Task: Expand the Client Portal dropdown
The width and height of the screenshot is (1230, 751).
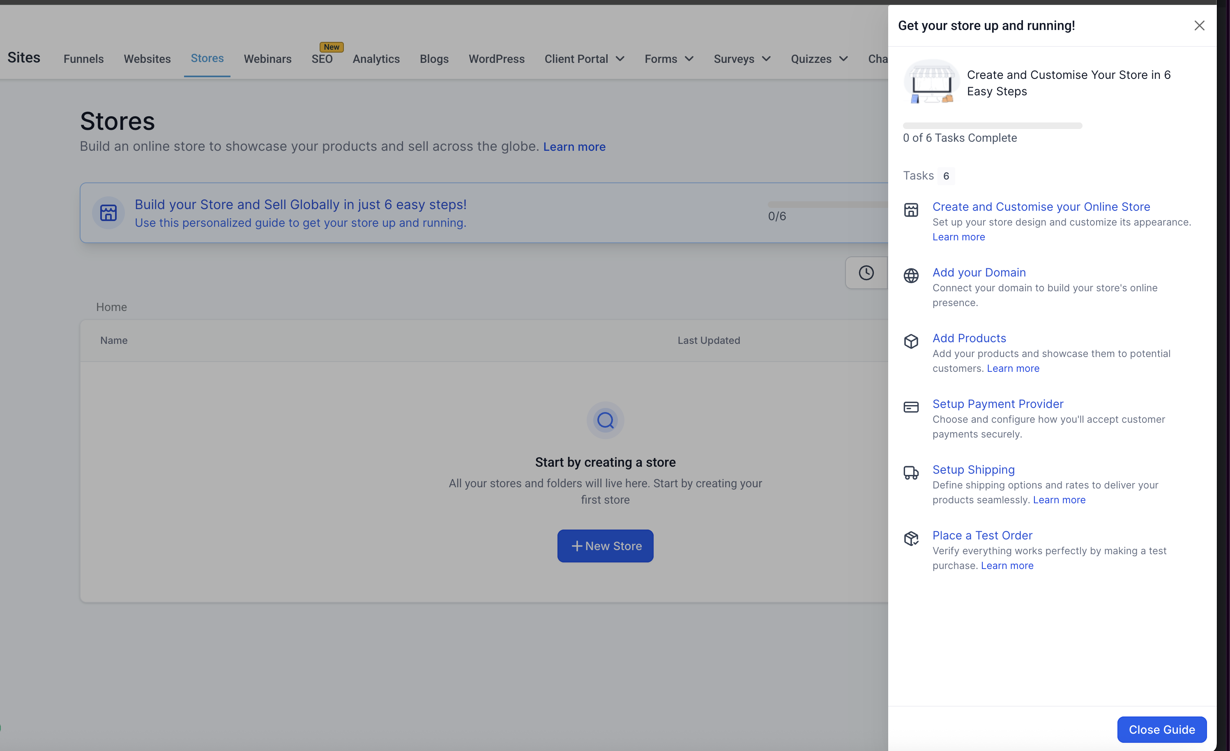Action: (x=584, y=59)
